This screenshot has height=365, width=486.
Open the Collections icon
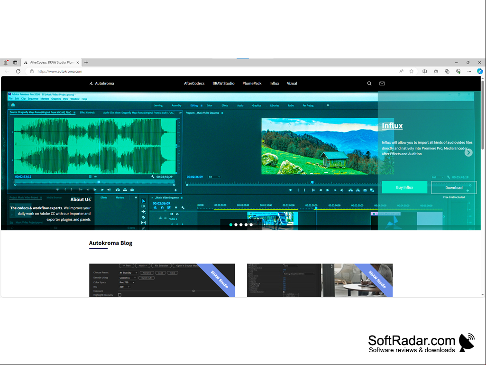point(447,71)
